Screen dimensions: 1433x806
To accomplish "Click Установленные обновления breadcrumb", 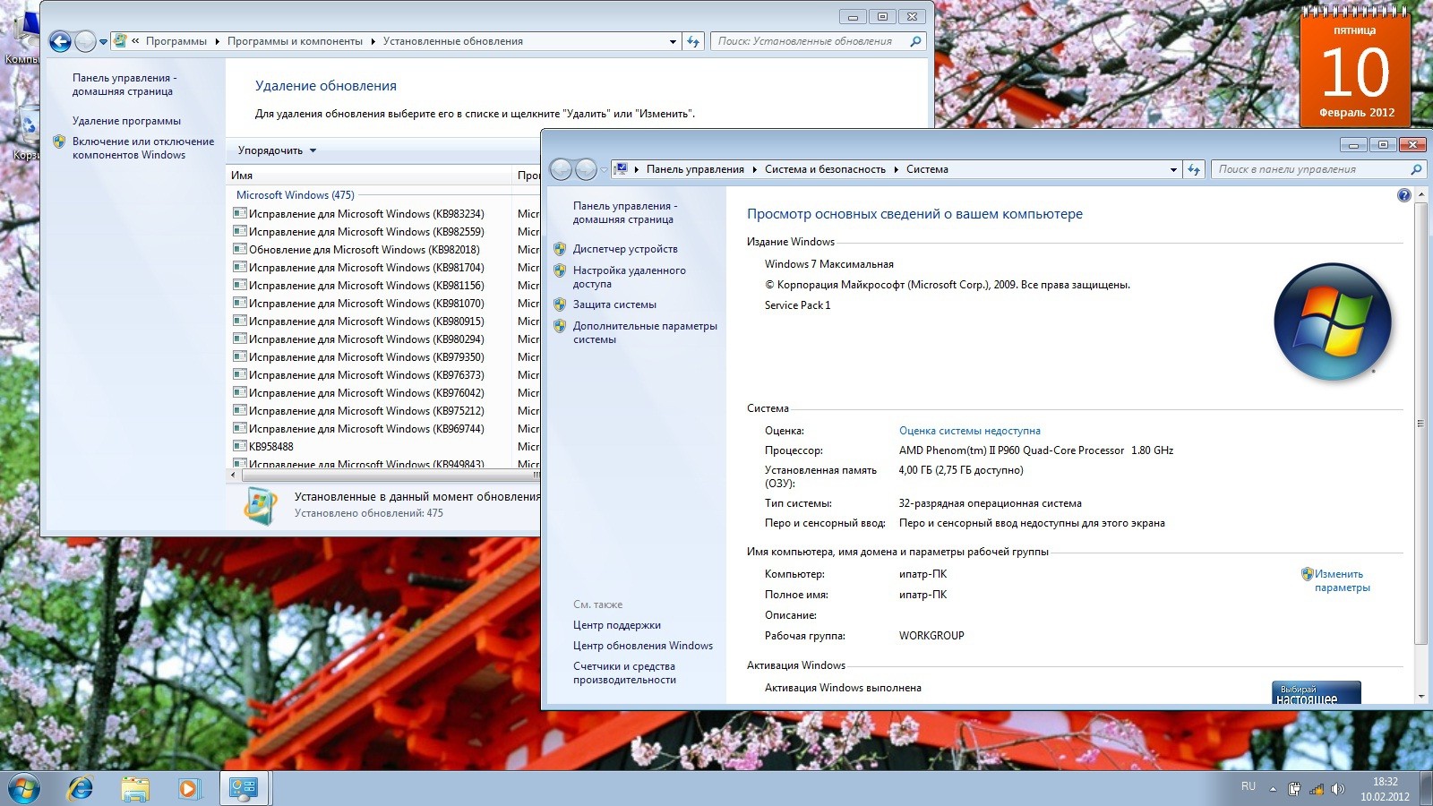I will tap(453, 41).
